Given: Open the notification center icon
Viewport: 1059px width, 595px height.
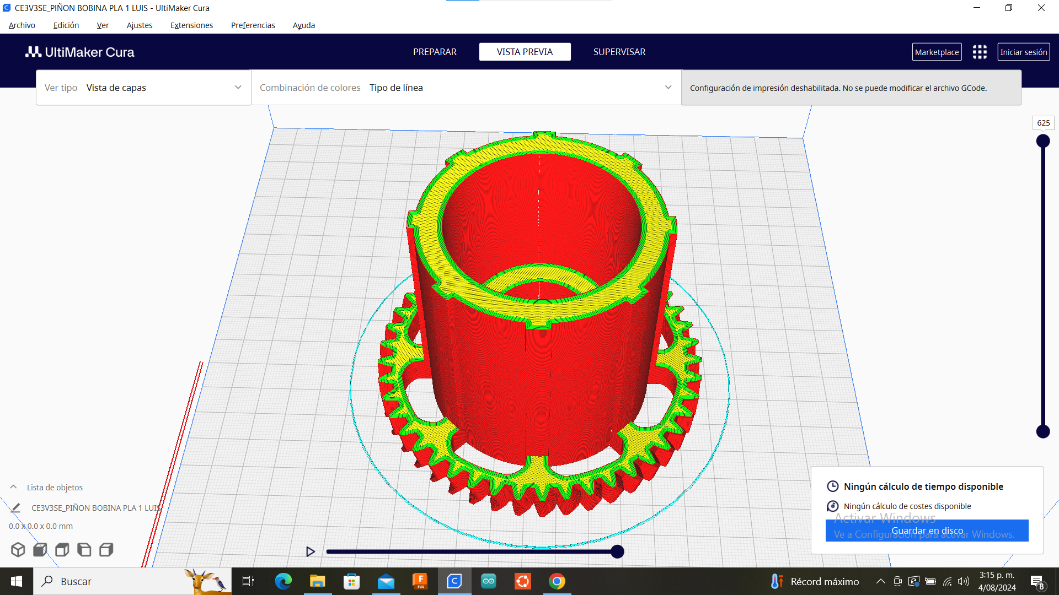Looking at the screenshot, I should point(1037,582).
